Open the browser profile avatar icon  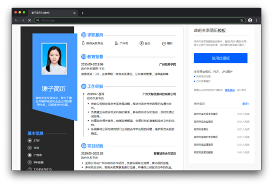tap(250, 20)
